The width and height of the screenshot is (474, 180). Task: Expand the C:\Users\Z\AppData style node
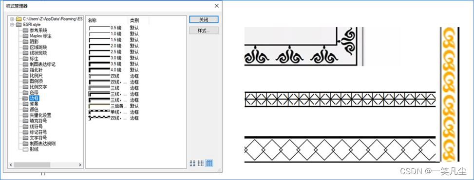tap(12, 19)
